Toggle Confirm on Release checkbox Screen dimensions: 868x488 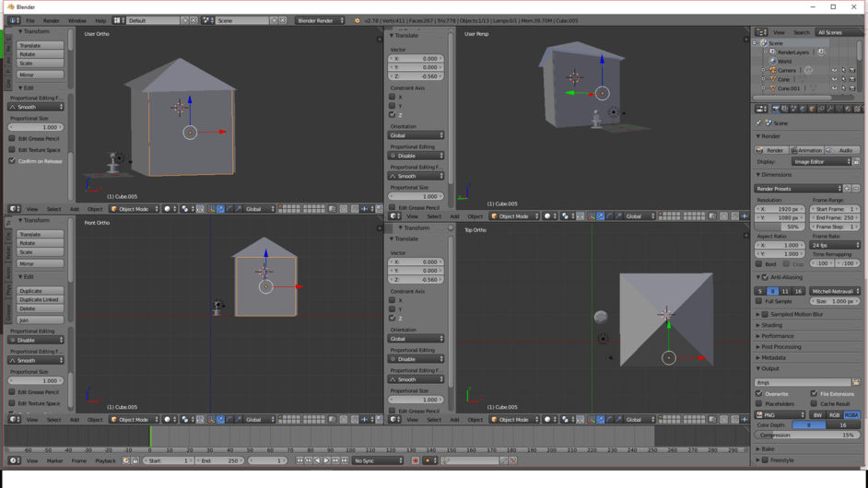(x=13, y=161)
